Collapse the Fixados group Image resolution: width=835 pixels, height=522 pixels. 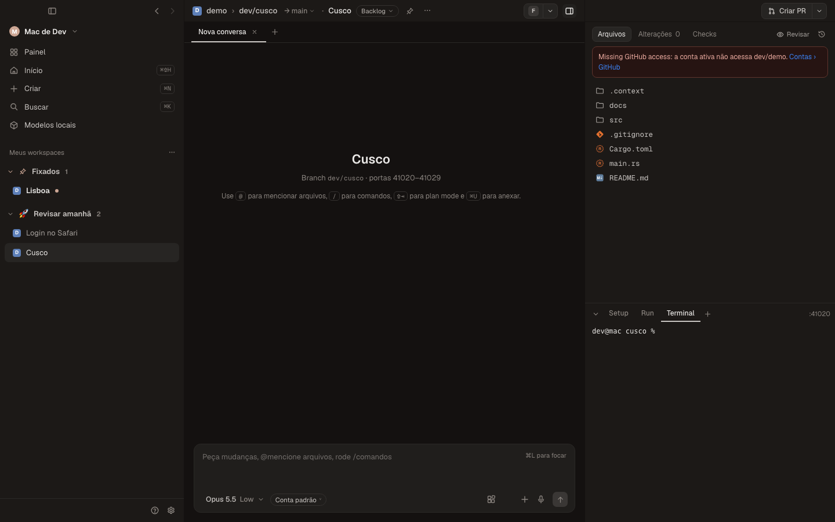(x=10, y=172)
